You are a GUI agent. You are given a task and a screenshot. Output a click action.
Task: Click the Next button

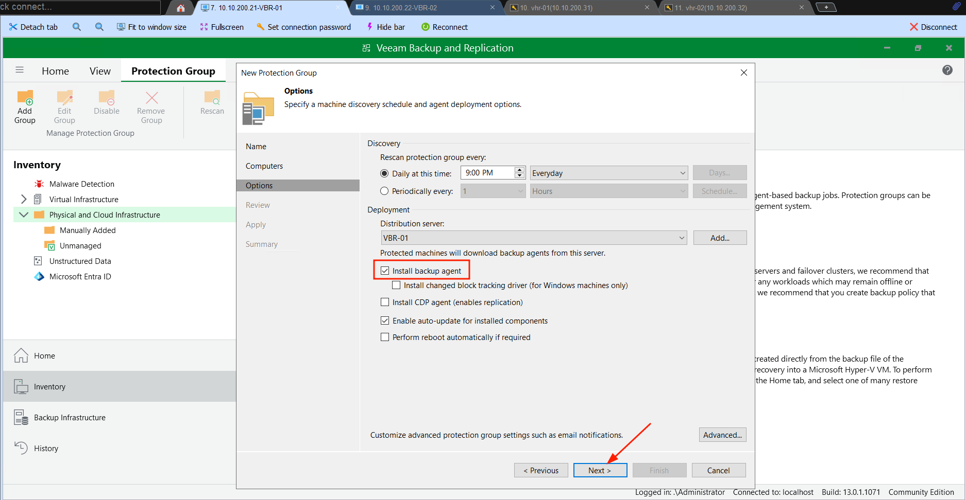600,470
